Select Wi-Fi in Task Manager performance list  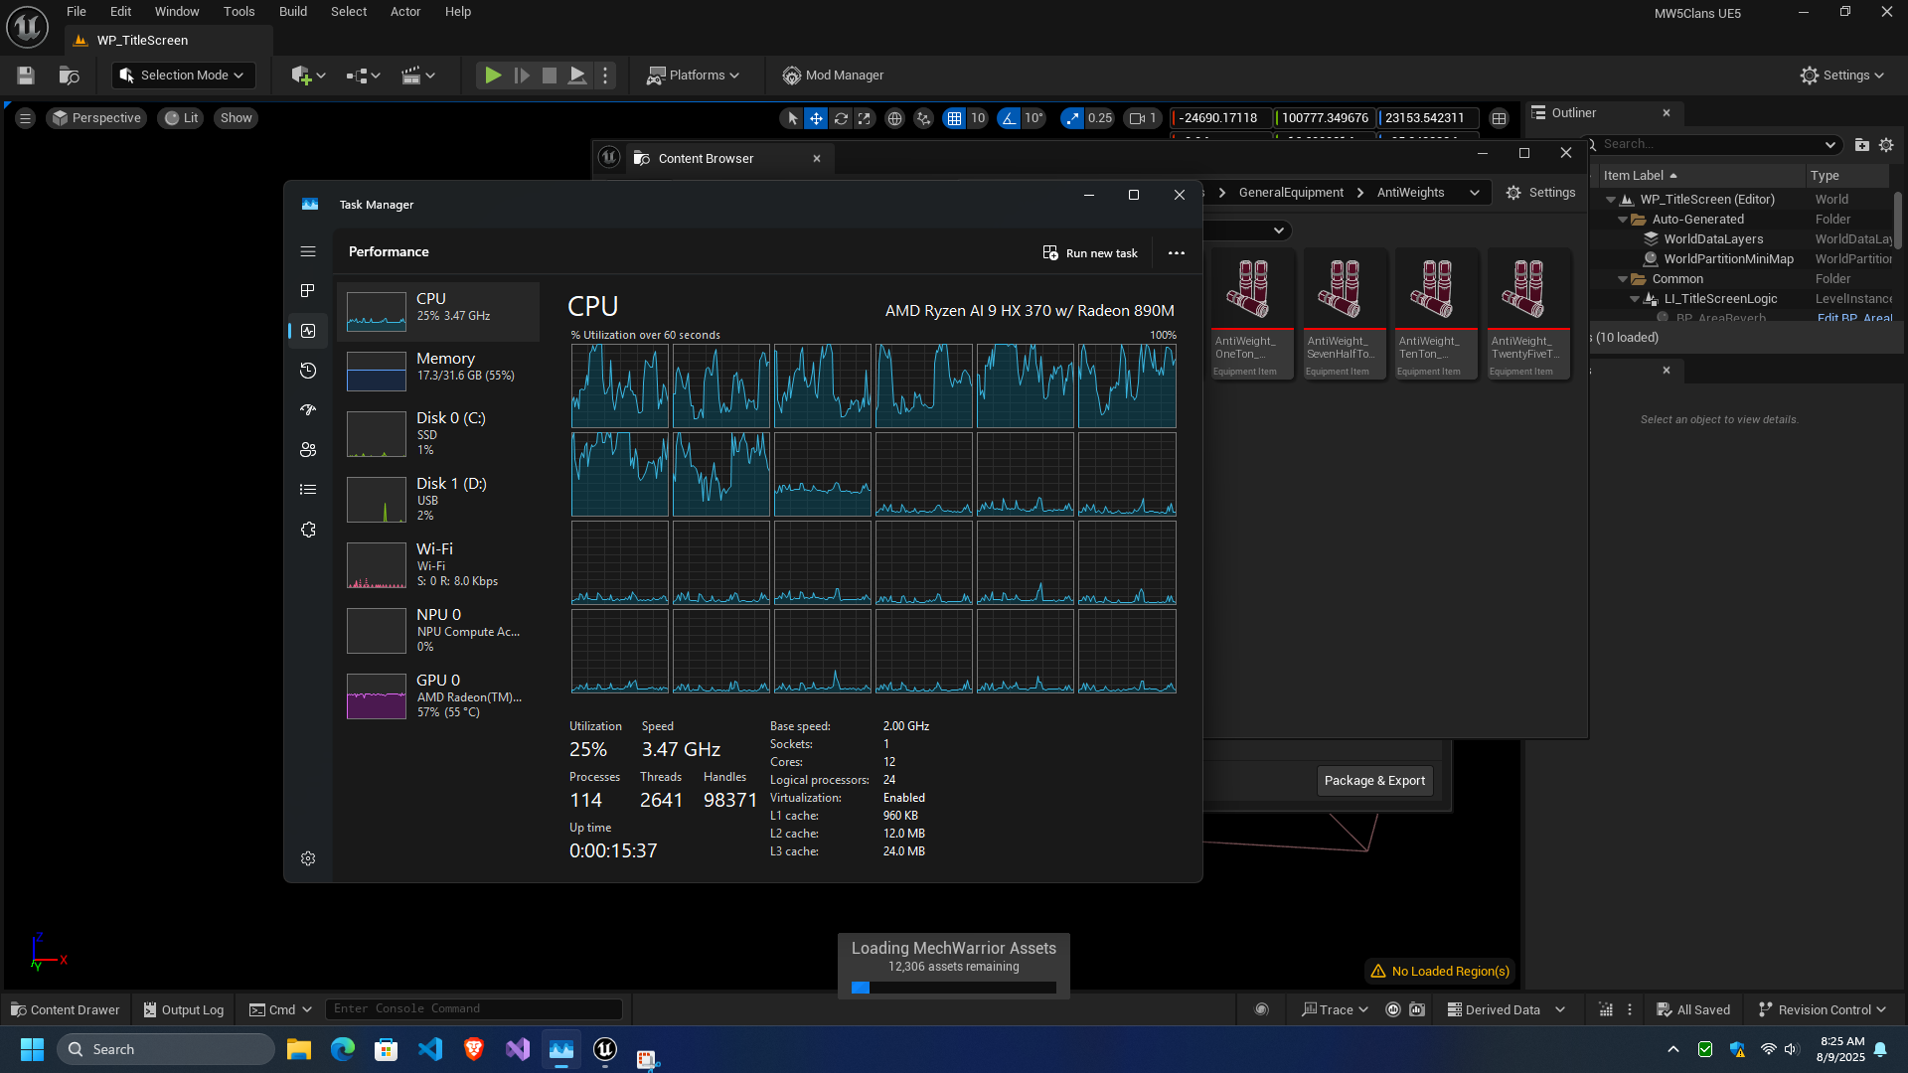[438, 564]
